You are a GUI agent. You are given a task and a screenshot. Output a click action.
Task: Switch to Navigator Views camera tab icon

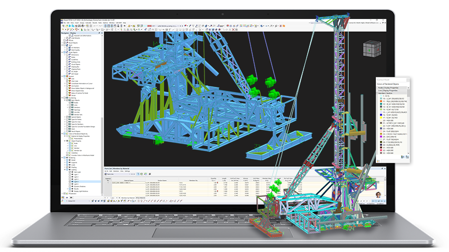[x=71, y=197]
